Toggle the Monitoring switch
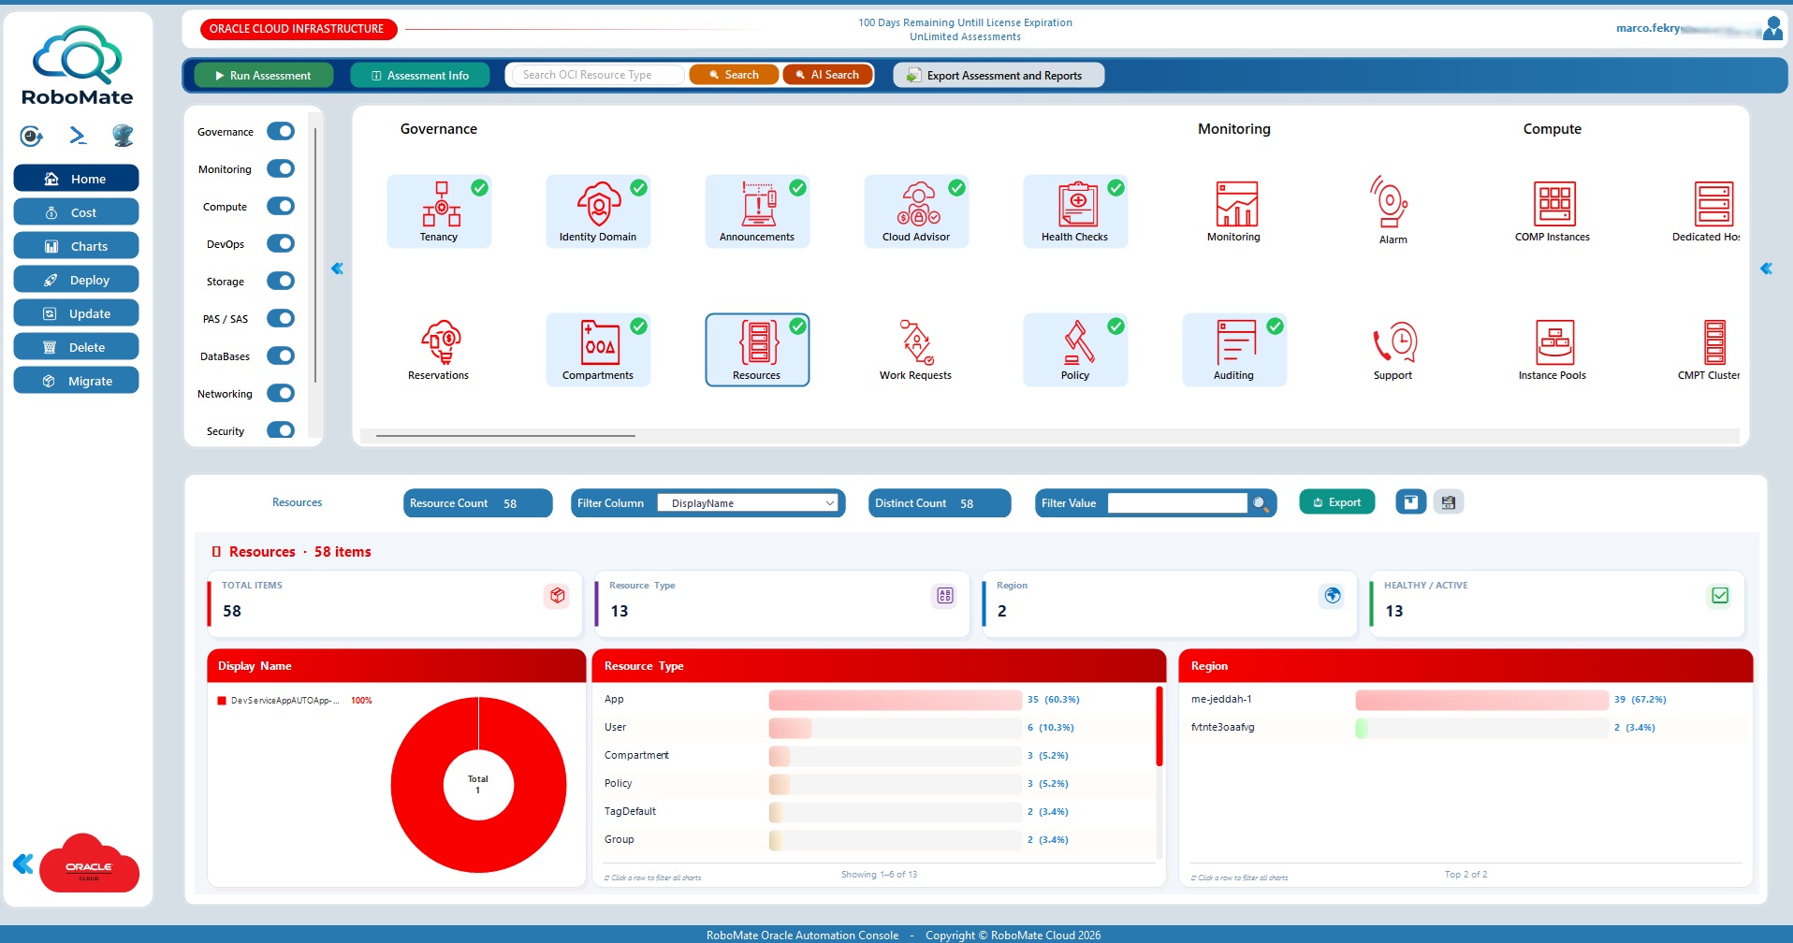 click(281, 168)
